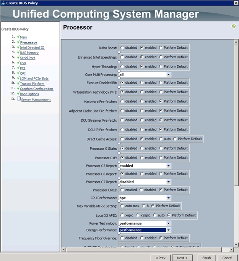
Task: Select auto-max for Max Variable MTRR Setting
Action: click(122, 206)
